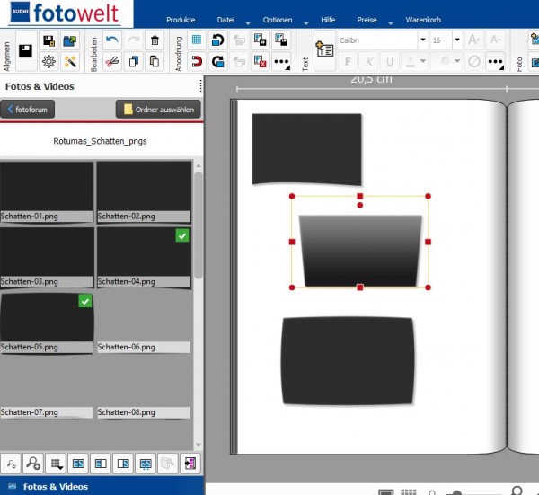Screen dimensions: 539x495
Task: Click the Ordner auswählen button
Action: (158, 110)
